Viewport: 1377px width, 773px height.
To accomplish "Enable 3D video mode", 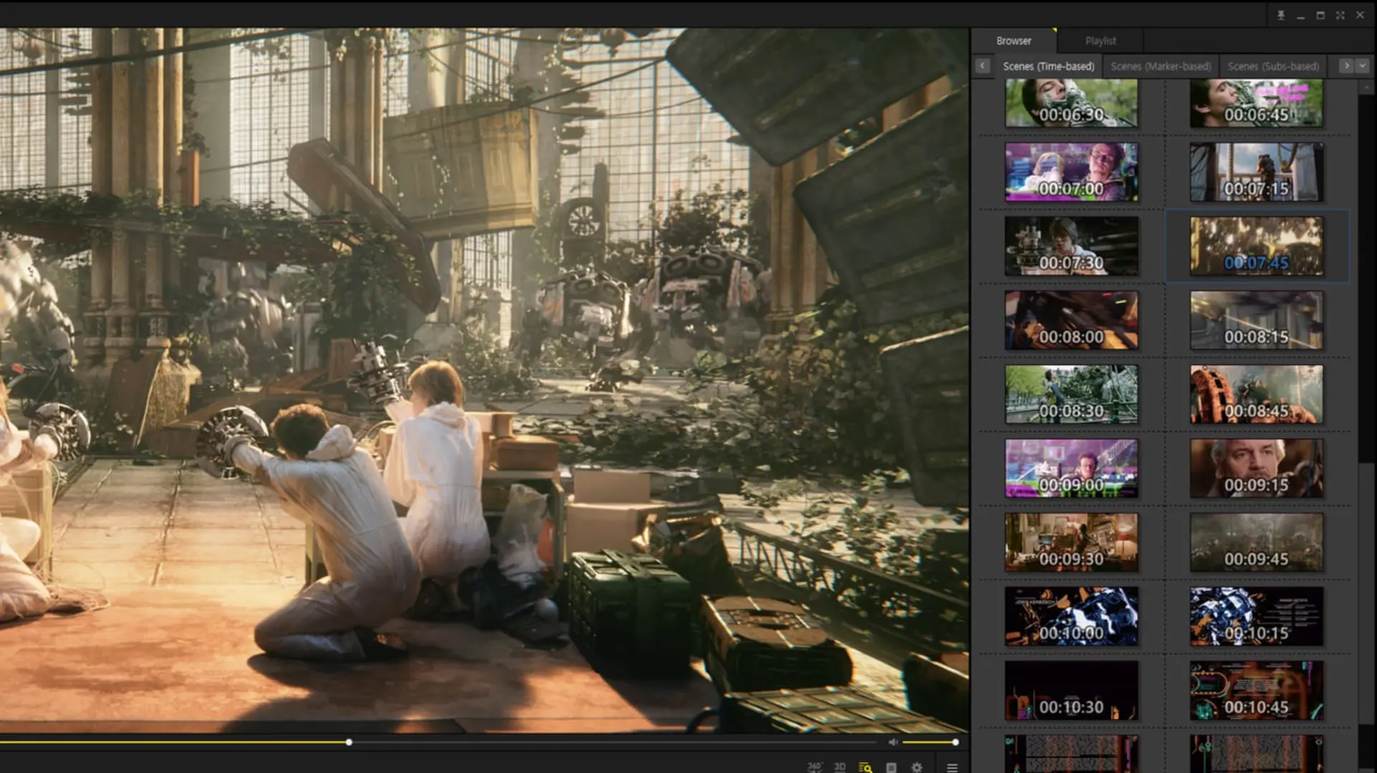I will tap(840, 767).
